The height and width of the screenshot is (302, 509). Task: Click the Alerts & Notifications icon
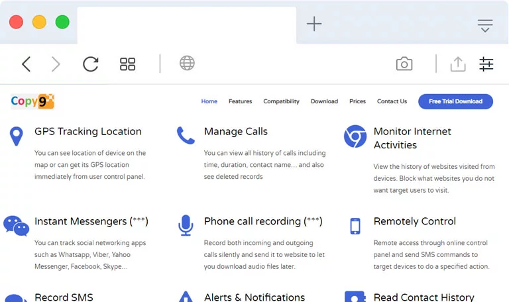(x=186, y=297)
